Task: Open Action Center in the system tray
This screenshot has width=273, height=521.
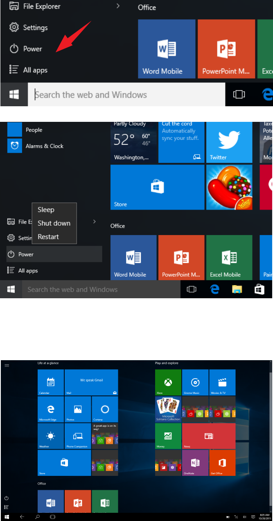Action: click(253, 517)
